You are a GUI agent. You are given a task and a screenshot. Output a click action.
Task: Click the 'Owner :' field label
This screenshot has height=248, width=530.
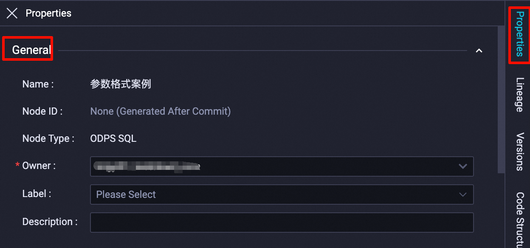(x=39, y=166)
